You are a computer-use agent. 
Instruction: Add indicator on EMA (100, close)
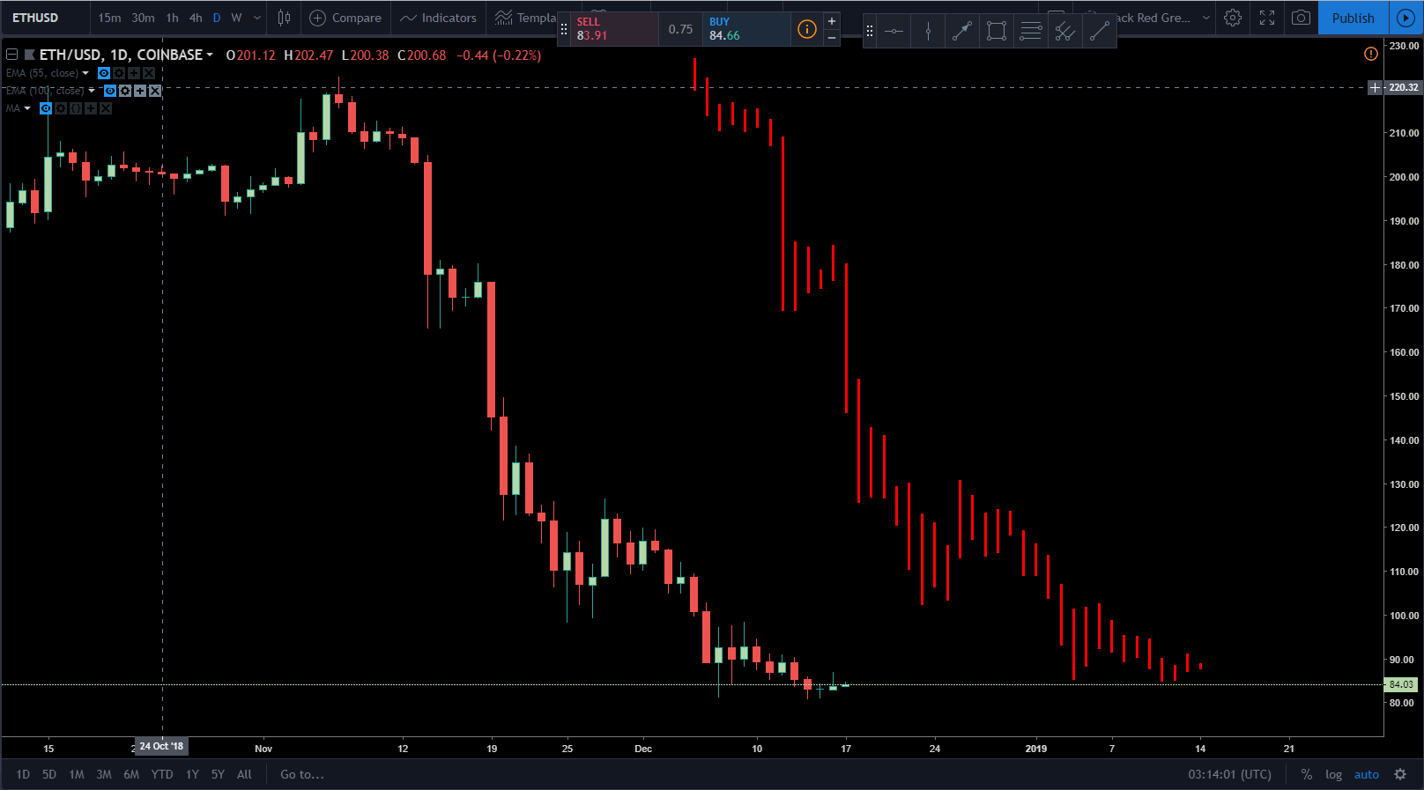tap(140, 91)
